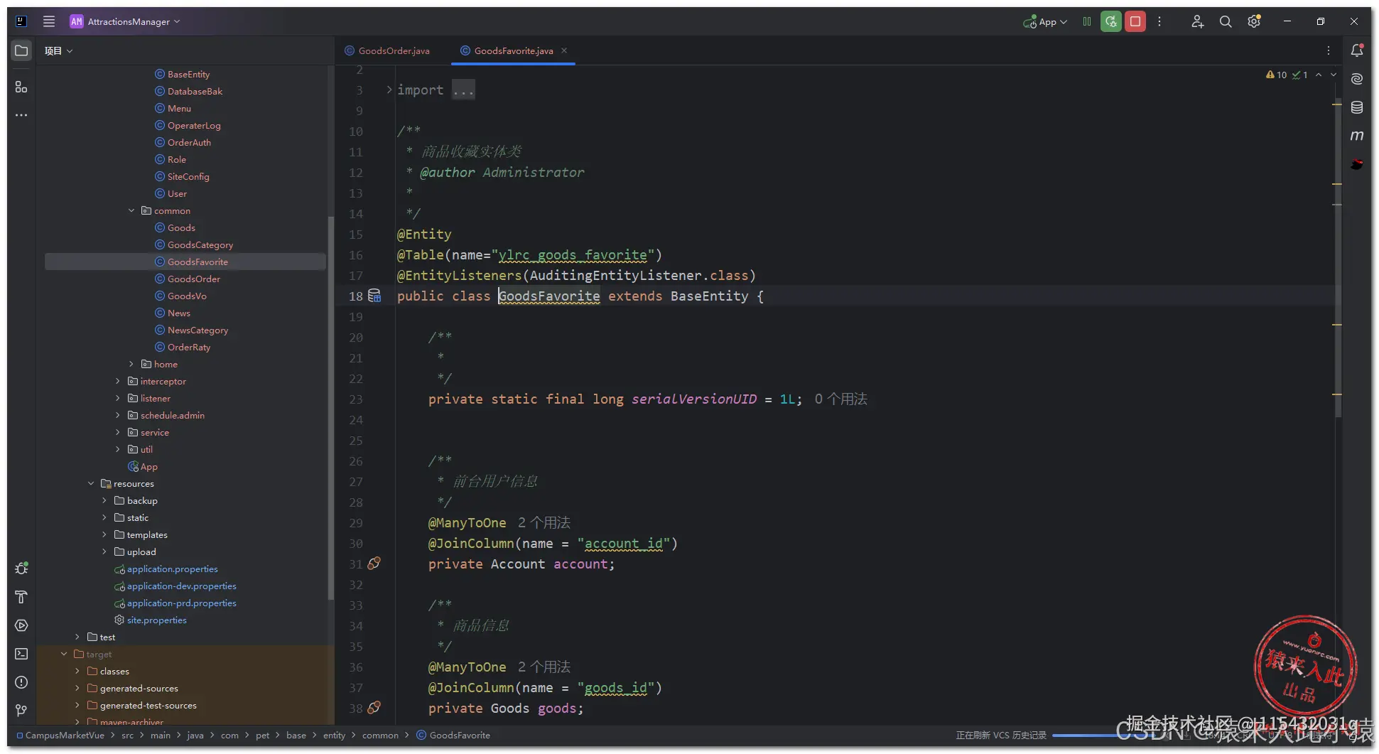Screen dimensions: 1379x754
Task: Place cursor in GoodsFavorite class name
Action: click(x=548, y=296)
